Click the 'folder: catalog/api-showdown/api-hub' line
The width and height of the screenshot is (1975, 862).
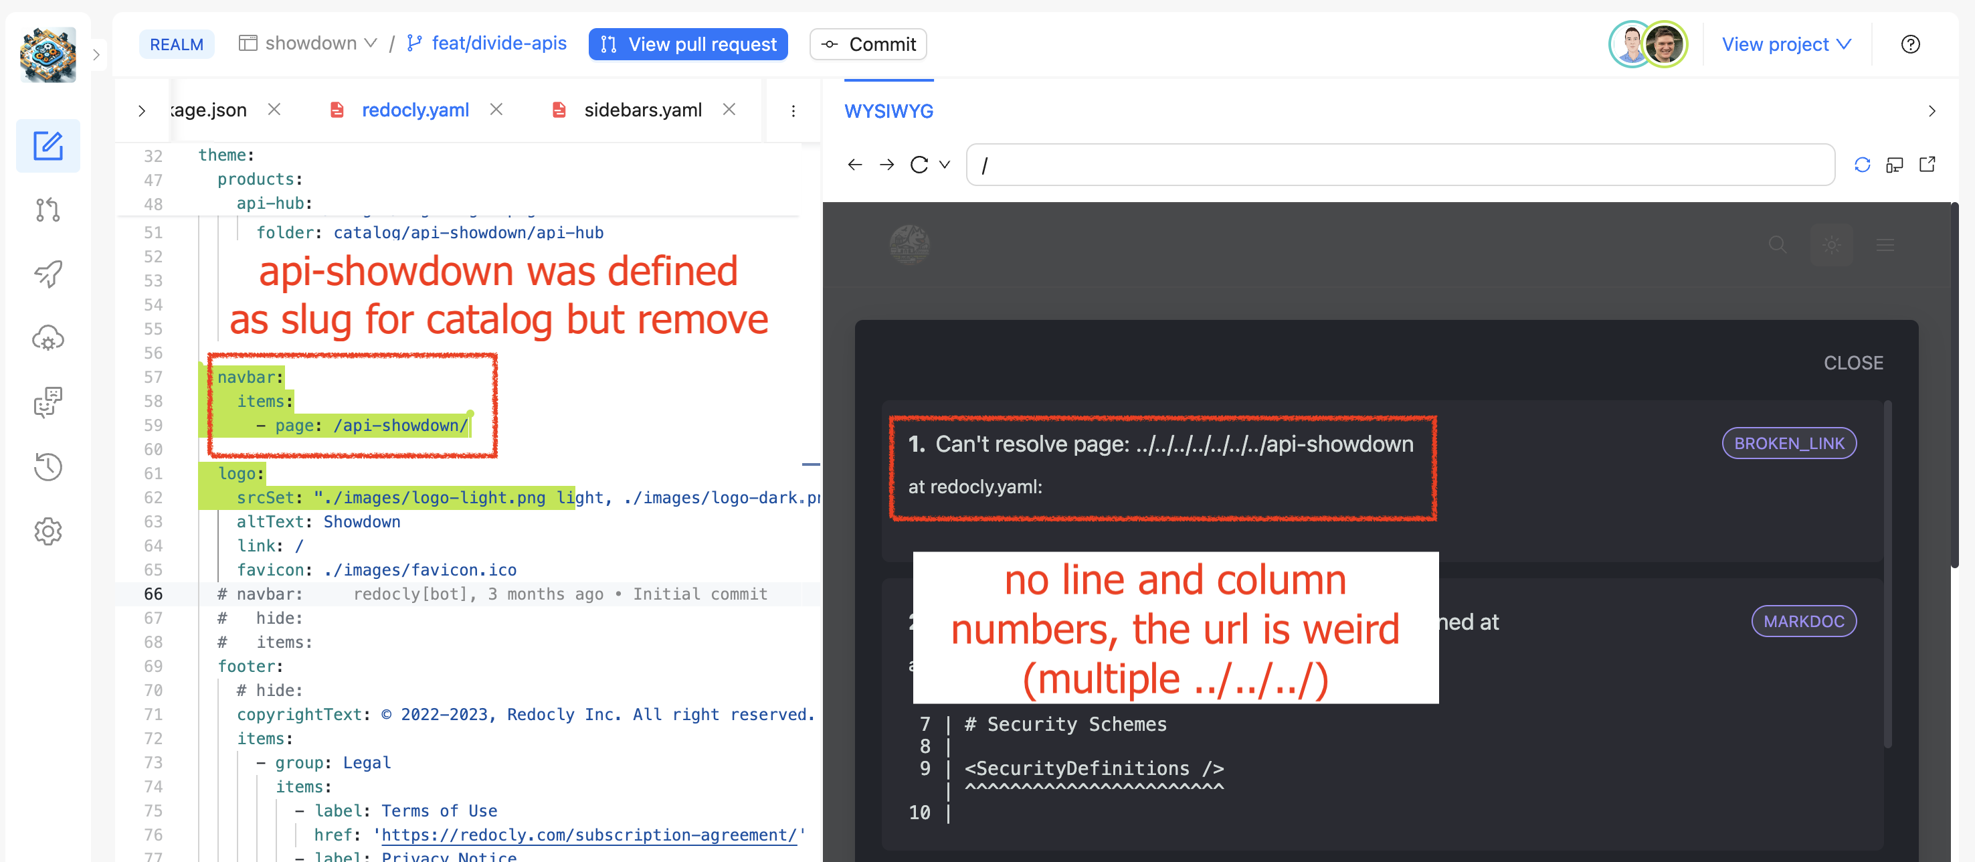point(430,232)
